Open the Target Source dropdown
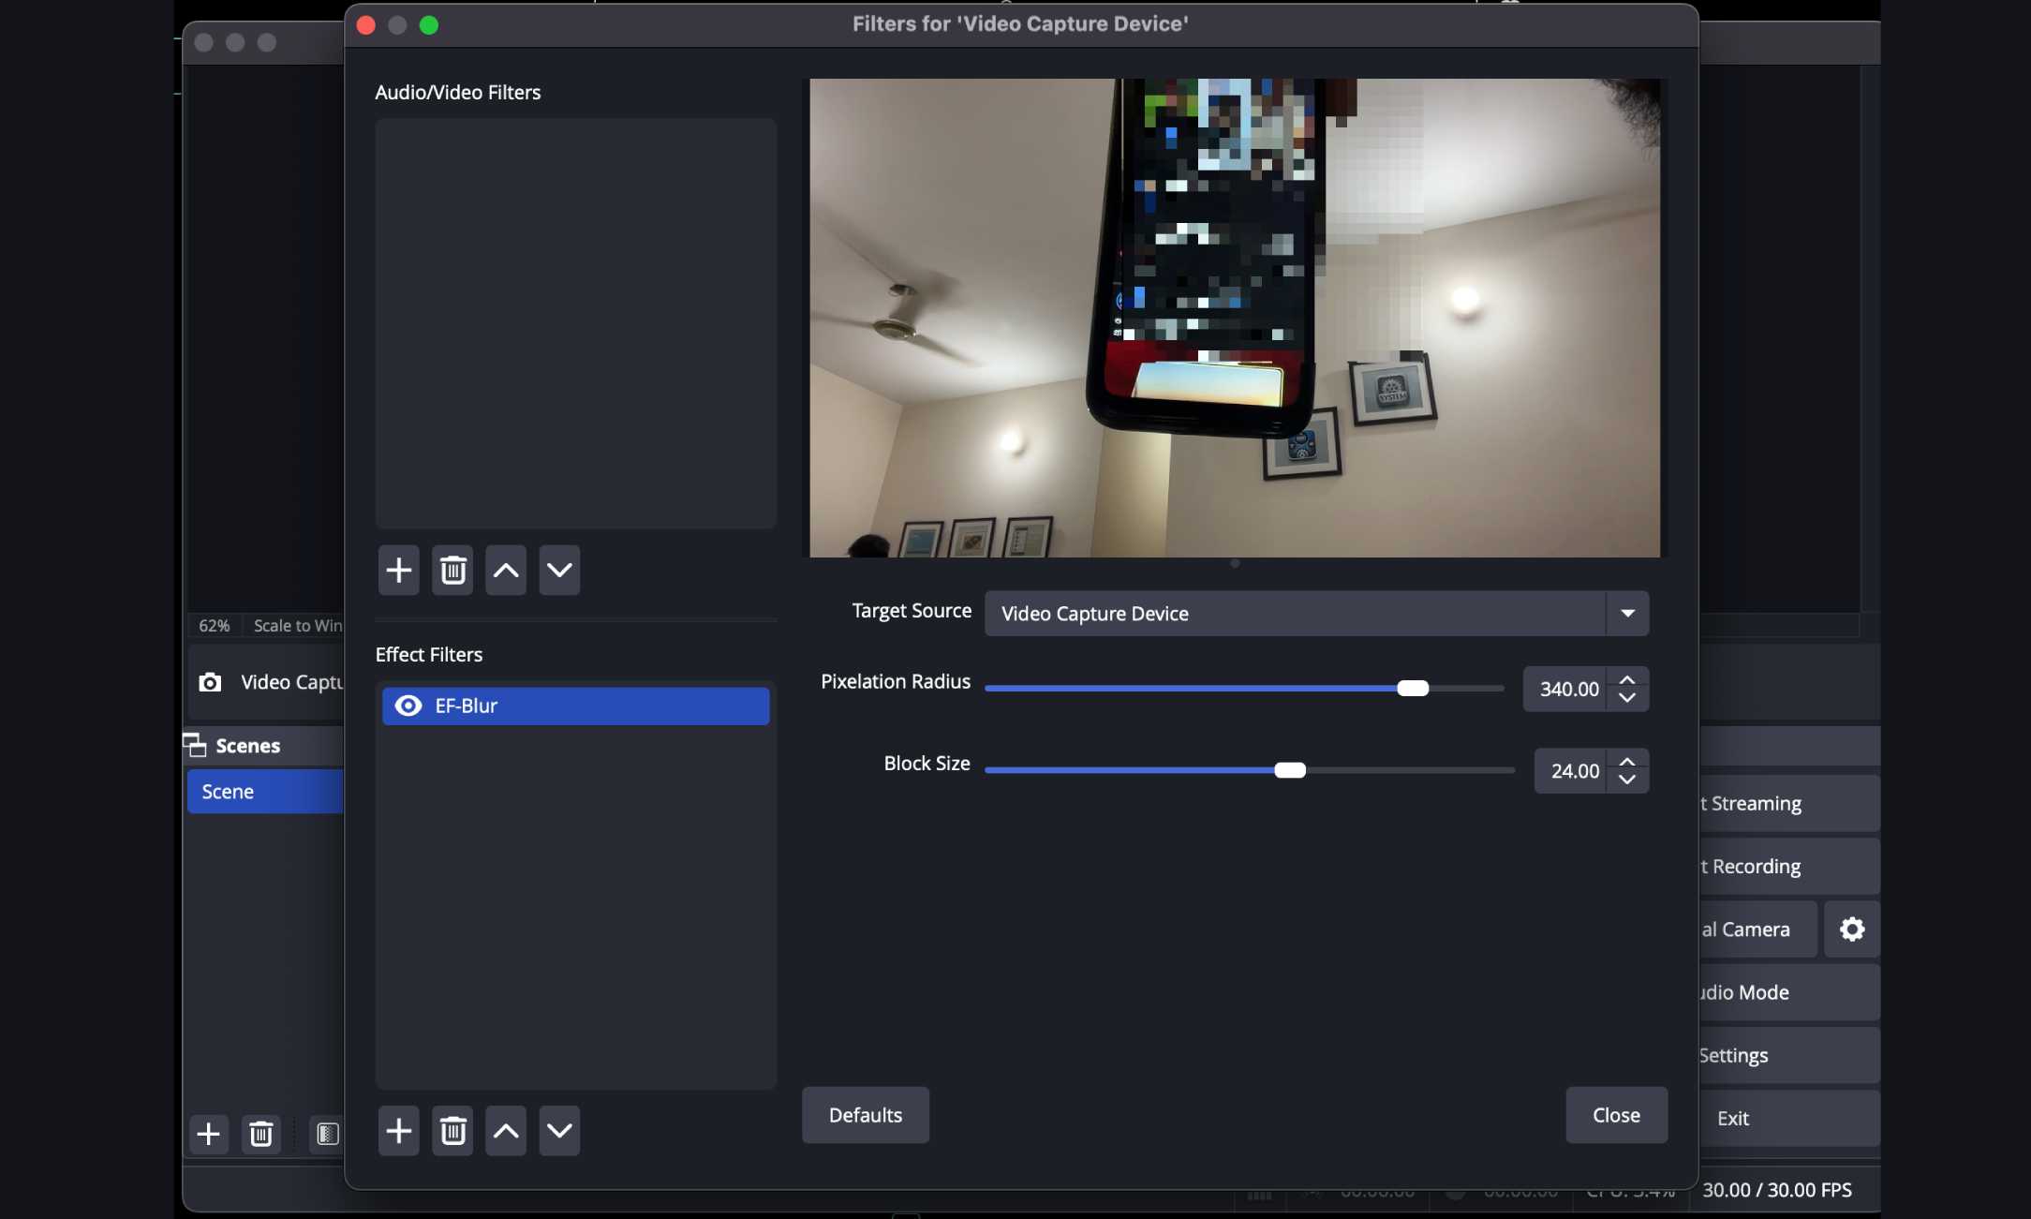Viewport: 2031px width, 1219px height. pos(1627,614)
